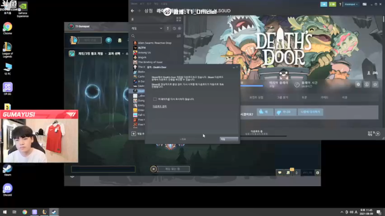Open the My PC desktop icon
This screenshot has height=216, width=385.
click(7, 69)
